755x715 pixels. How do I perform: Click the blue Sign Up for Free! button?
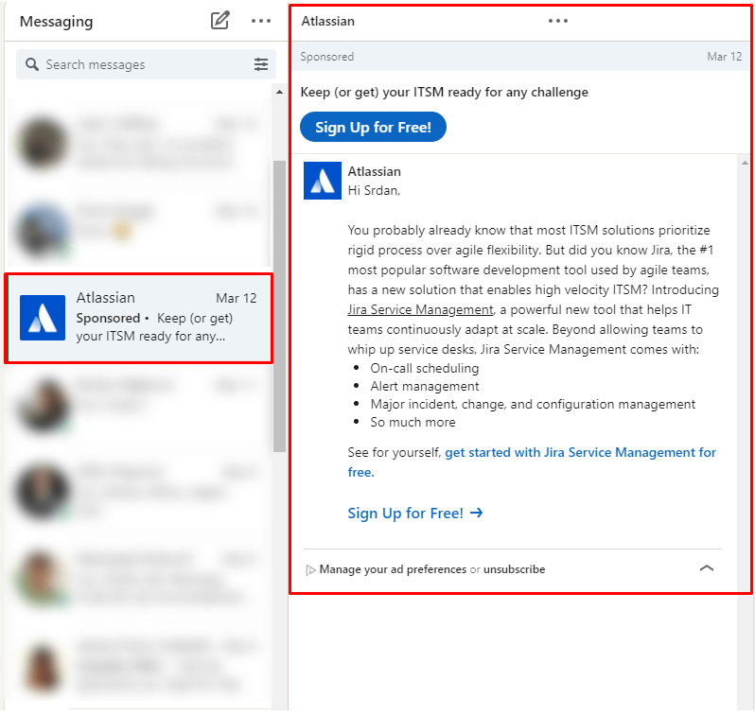[x=373, y=127]
